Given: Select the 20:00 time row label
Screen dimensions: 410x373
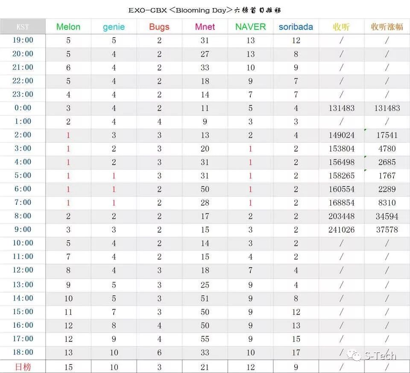Looking at the screenshot, I should click(x=23, y=53).
